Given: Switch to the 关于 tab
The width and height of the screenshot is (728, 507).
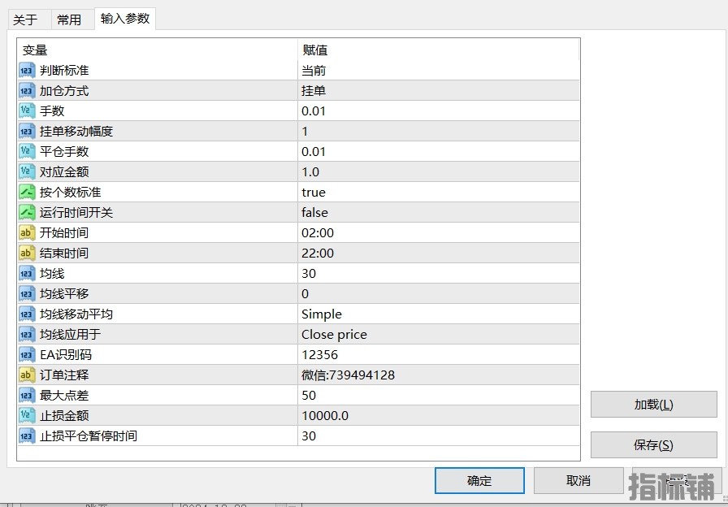Looking at the screenshot, I should point(25,19).
